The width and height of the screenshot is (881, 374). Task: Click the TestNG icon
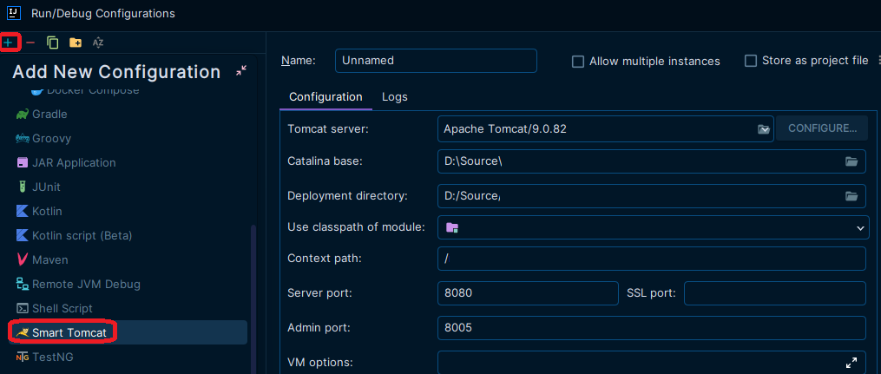[23, 358]
